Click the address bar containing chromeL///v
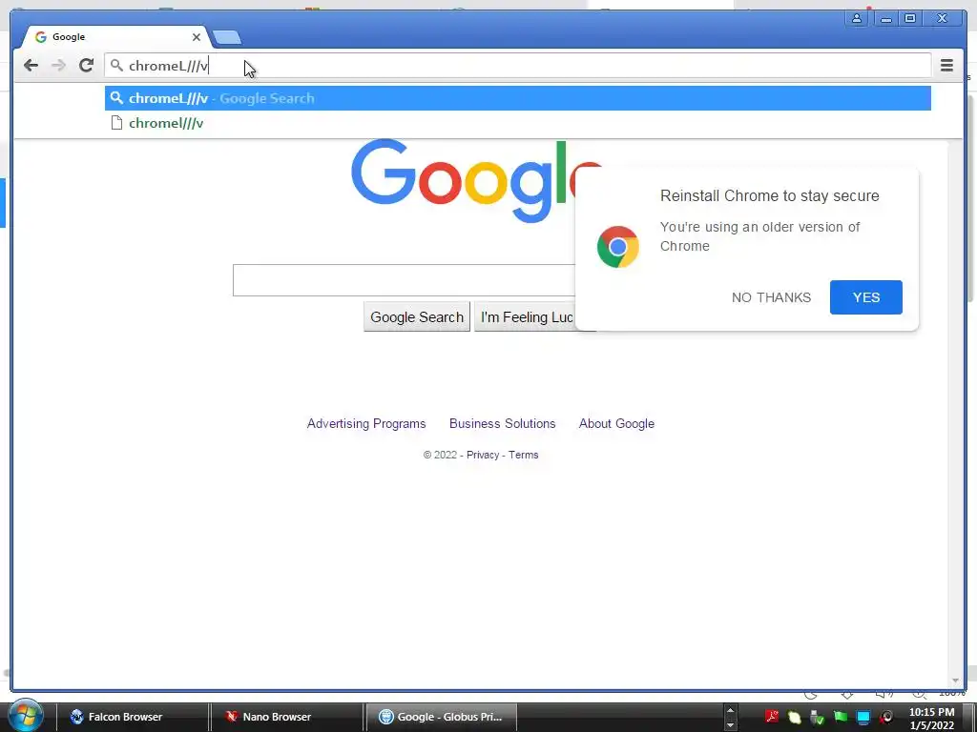The height and width of the screenshot is (732, 977). tap(518, 66)
